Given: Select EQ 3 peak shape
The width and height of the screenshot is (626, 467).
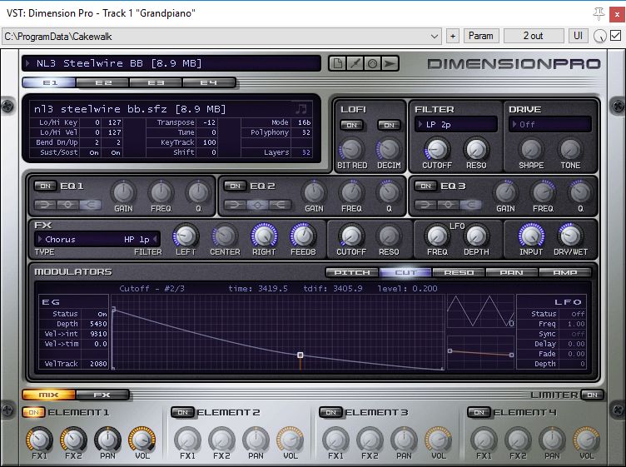Looking at the screenshot, I should [x=448, y=205].
